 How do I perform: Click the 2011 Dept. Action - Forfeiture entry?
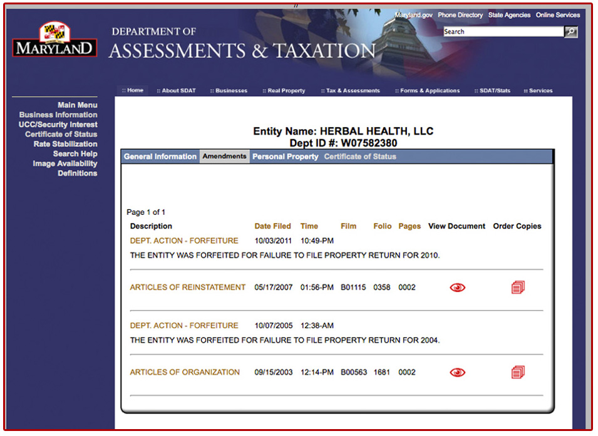click(x=184, y=241)
